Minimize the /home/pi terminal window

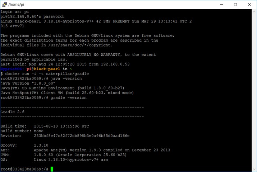pyautogui.click(x=222, y=4)
